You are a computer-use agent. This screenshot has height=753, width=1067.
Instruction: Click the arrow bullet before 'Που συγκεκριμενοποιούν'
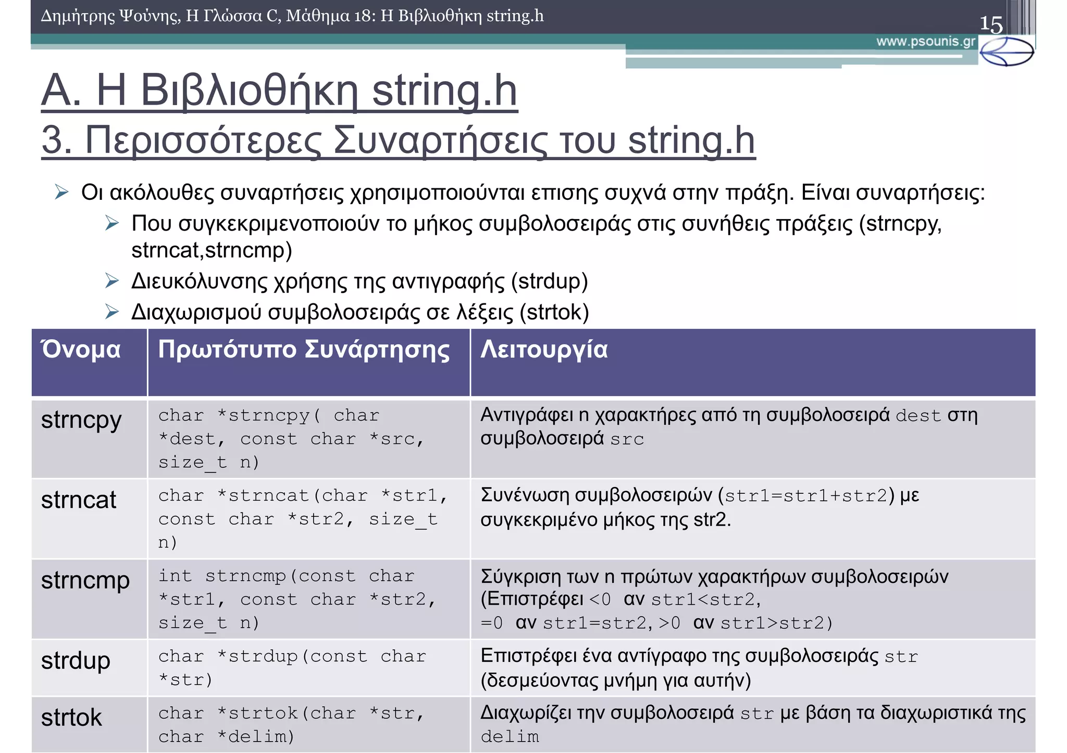112,223
